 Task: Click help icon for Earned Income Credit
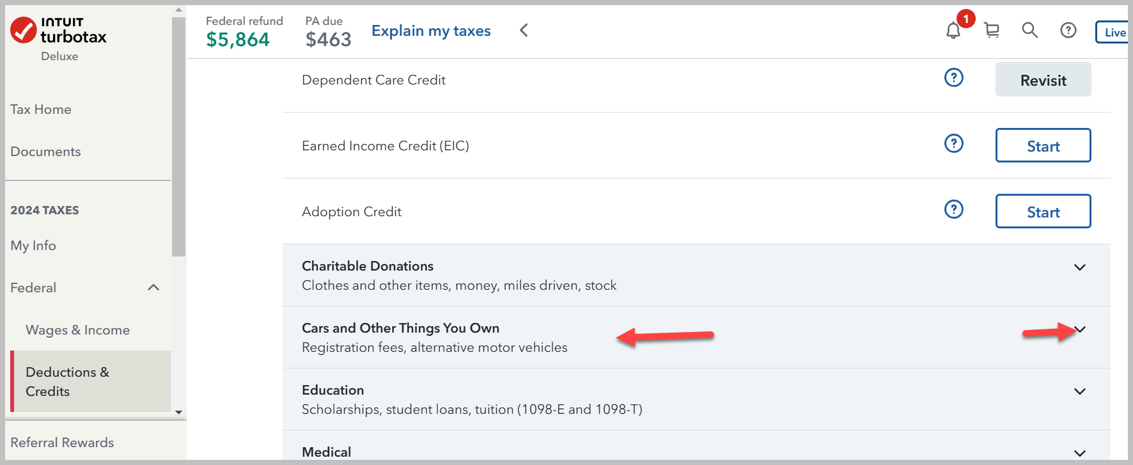(954, 143)
